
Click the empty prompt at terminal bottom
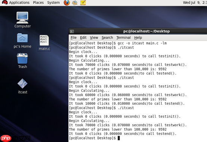point(95,138)
